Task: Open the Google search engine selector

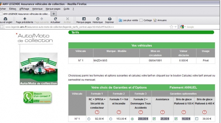Action: pyautogui.click(x=183, y=27)
